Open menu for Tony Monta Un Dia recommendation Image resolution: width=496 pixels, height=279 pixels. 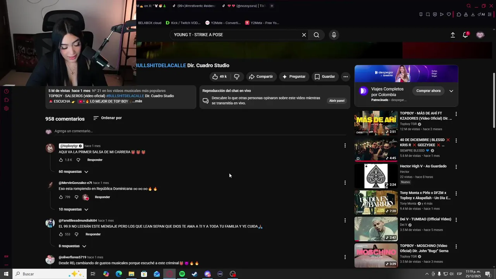456,193
